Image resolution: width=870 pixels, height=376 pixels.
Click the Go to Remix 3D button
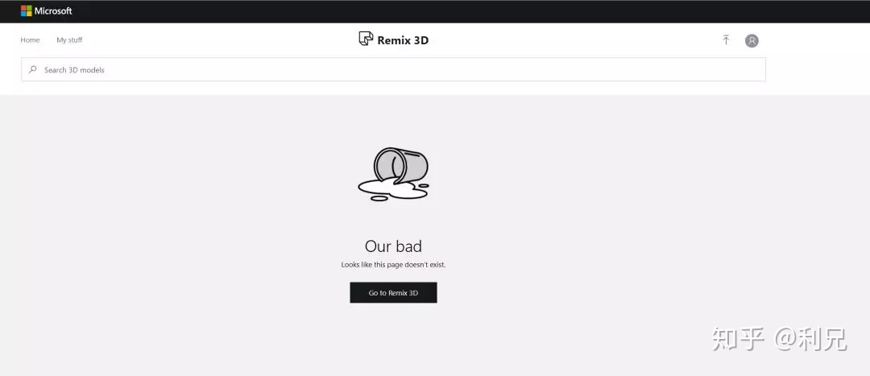click(393, 293)
